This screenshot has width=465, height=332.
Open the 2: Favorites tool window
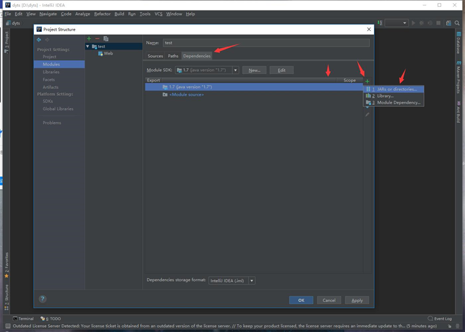[x=7, y=265]
